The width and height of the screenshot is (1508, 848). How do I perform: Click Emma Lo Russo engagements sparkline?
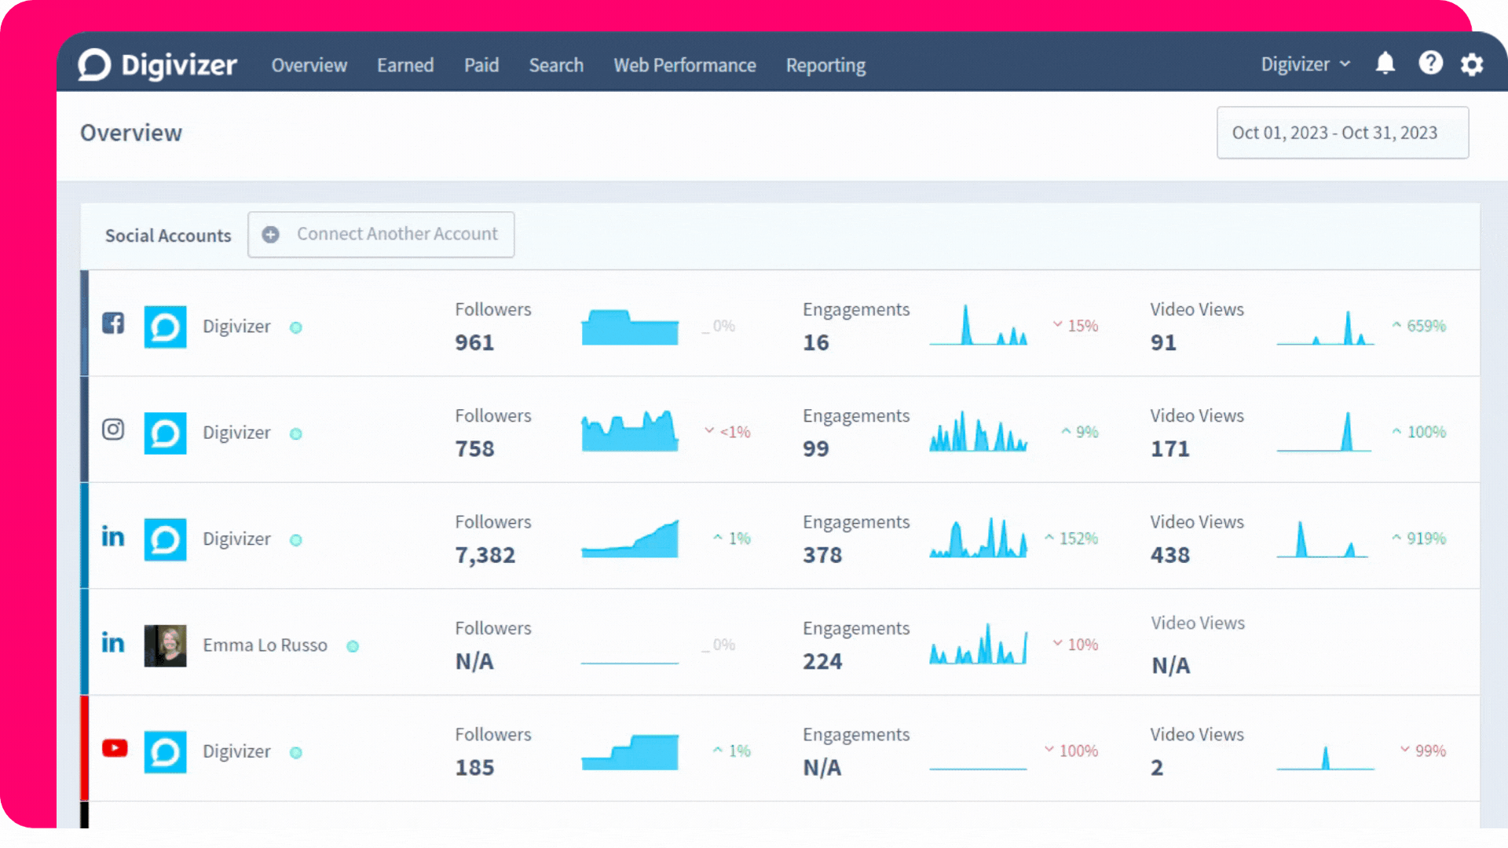coord(978,644)
